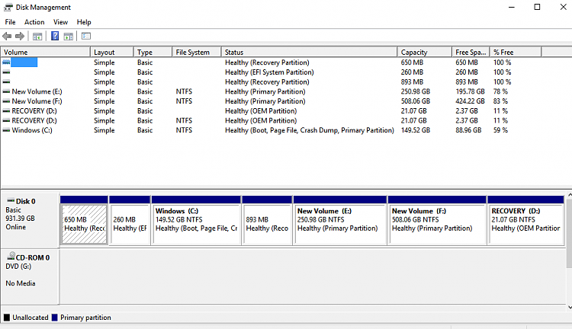Sort by the Status column header
The width and height of the screenshot is (572, 329).
(x=309, y=52)
